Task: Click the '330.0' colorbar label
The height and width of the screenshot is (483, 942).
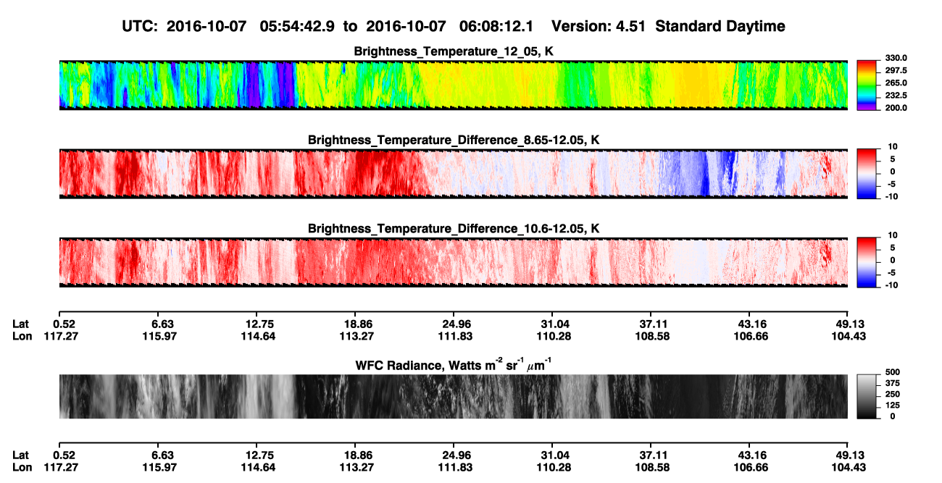Action: point(896,59)
